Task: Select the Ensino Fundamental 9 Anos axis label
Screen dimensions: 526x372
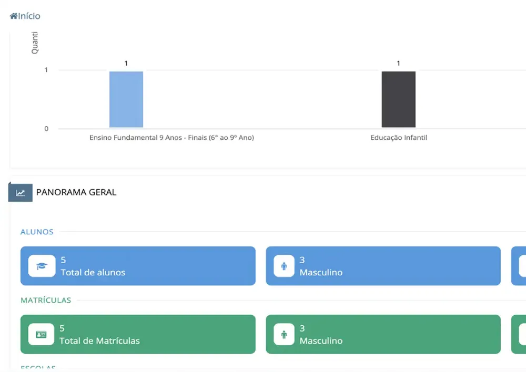Action: (x=172, y=138)
